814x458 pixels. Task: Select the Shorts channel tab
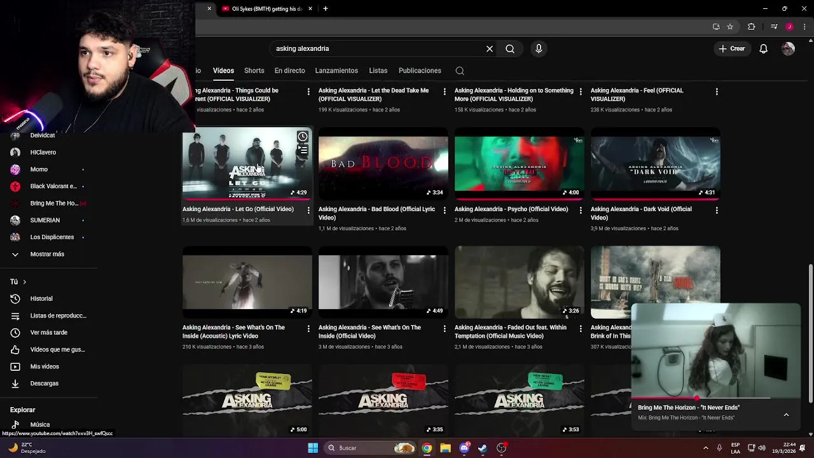tap(254, 71)
